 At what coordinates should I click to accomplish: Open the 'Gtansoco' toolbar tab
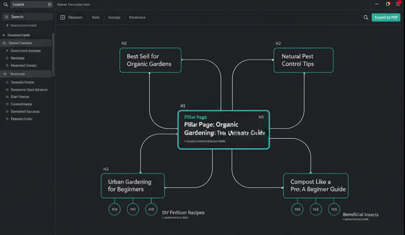click(75, 17)
